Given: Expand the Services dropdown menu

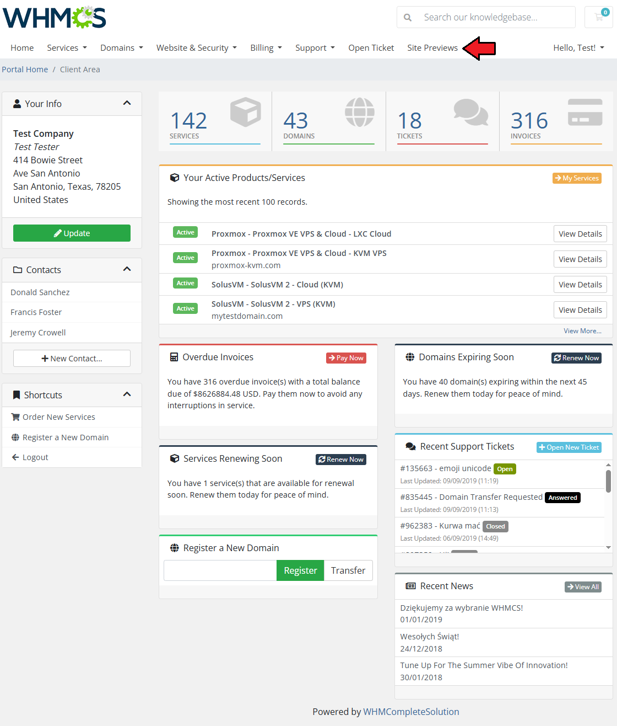Looking at the screenshot, I should [x=67, y=48].
